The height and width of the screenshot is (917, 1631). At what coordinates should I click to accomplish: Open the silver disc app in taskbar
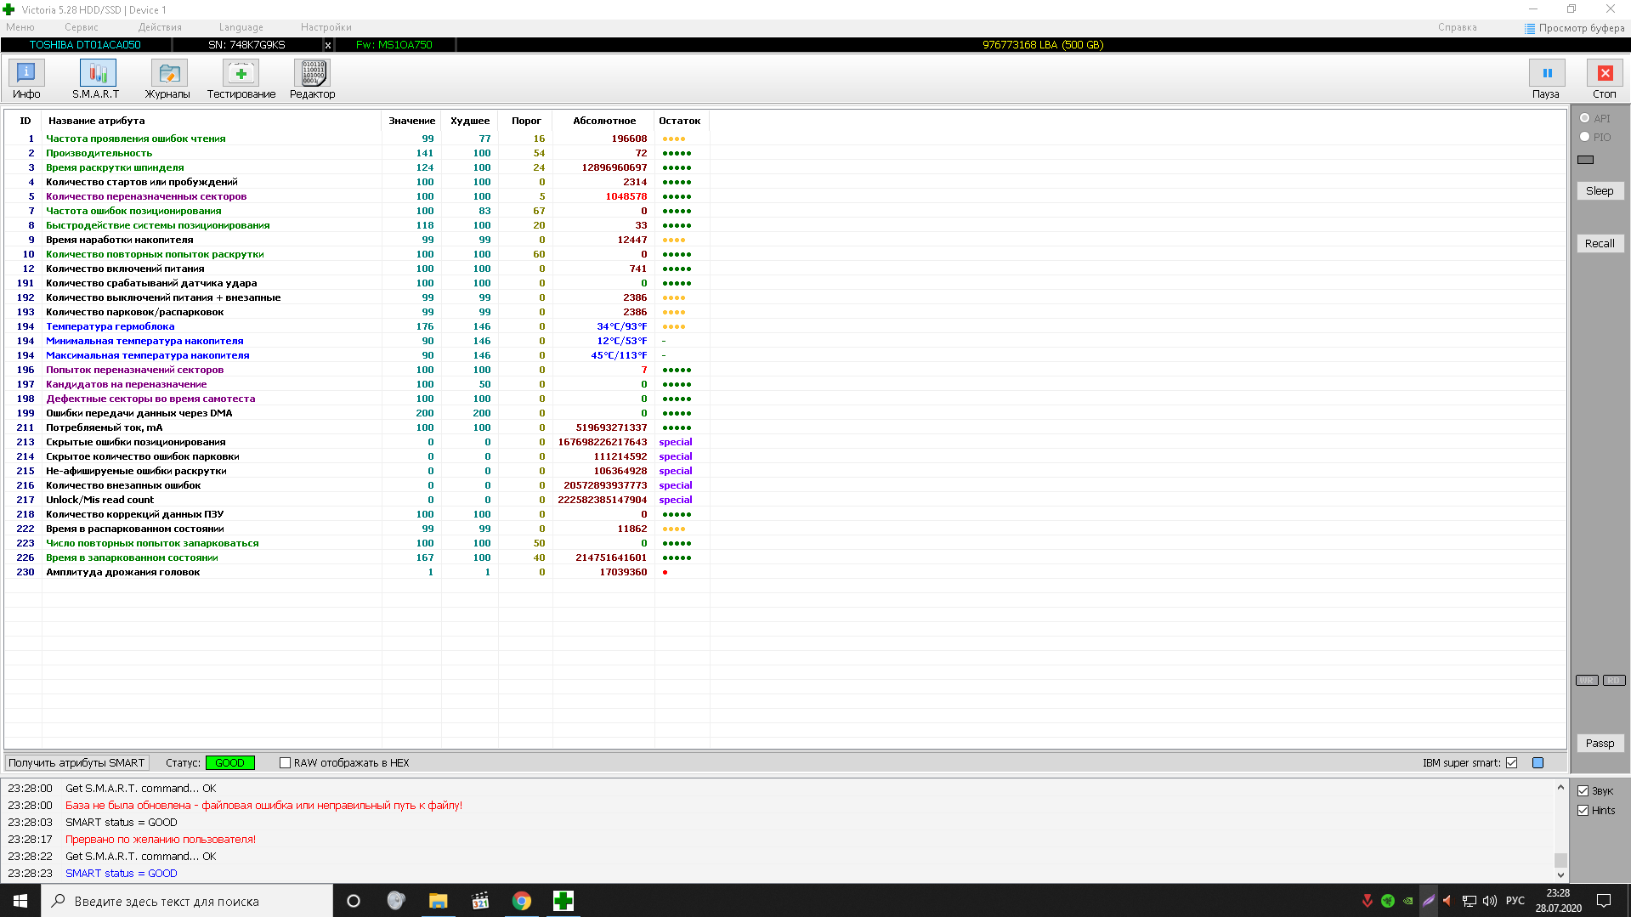coord(396,901)
